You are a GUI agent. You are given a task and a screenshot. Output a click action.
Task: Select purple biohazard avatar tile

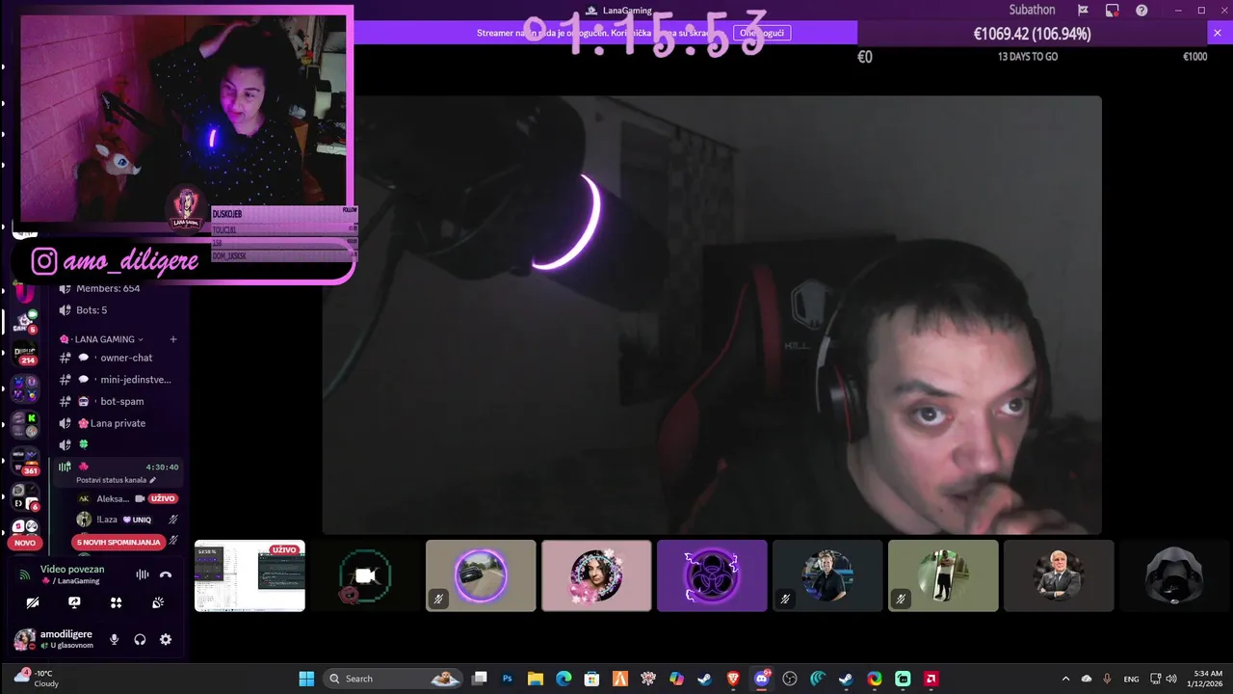click(712, 575)
